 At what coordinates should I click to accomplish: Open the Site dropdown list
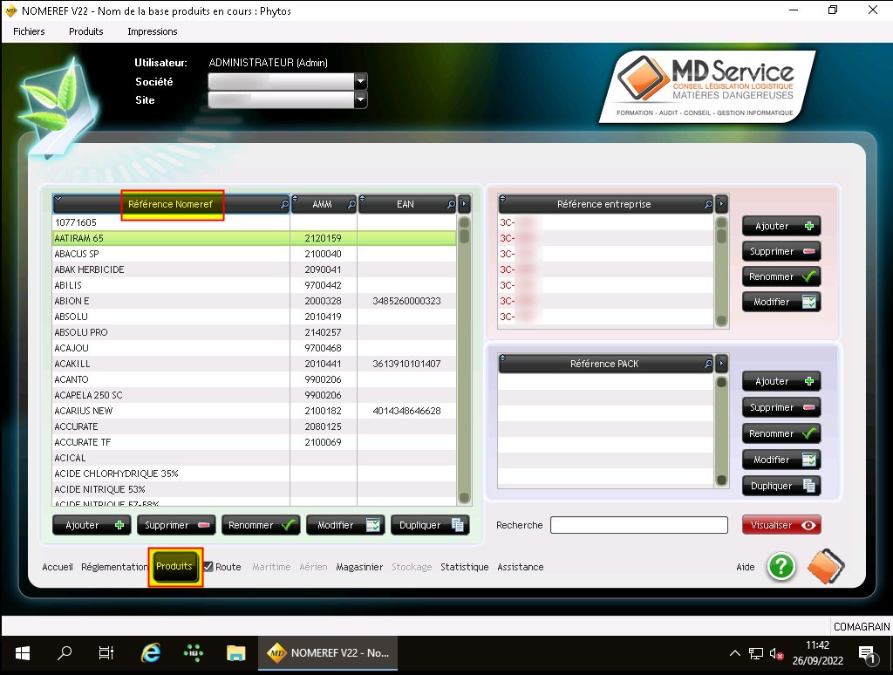click(360, 100)
